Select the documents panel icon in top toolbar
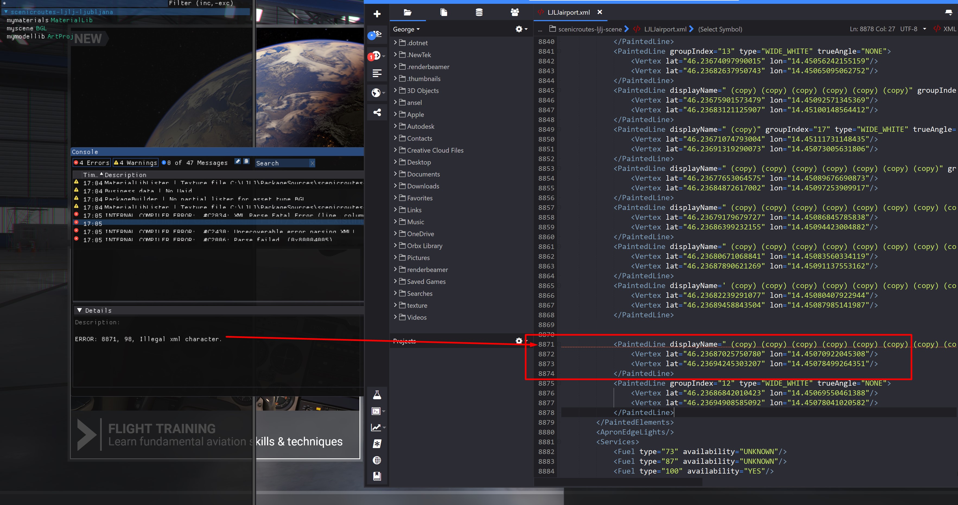The image size is (958, 505). pyautogui.click(x=443, y=12)
